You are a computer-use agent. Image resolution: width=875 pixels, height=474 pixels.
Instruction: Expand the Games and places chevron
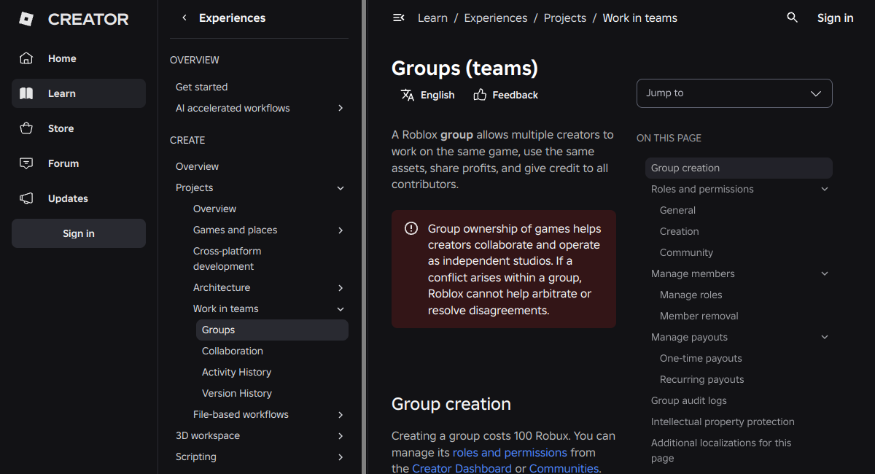[x=341, y=230]
